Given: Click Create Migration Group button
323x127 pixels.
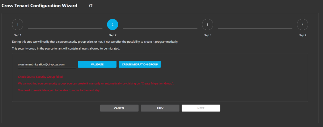Looking at the screenshot, I should click(x=140, y=64).
